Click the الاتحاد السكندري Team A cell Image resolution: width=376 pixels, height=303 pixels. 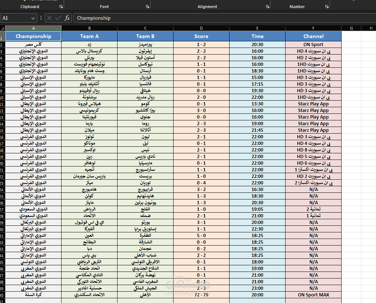click(89, 295)
